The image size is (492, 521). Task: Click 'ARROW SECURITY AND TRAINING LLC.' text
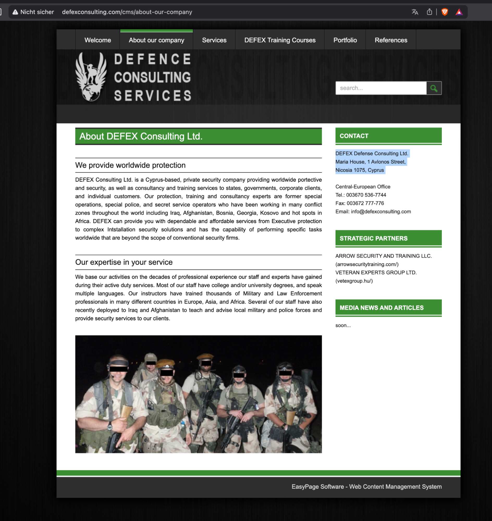tap(383, 256)
